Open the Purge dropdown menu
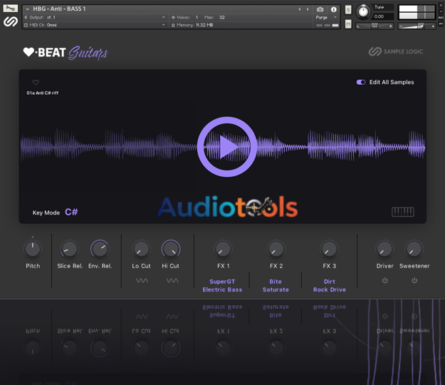445x385 pixels. point(326,17)
